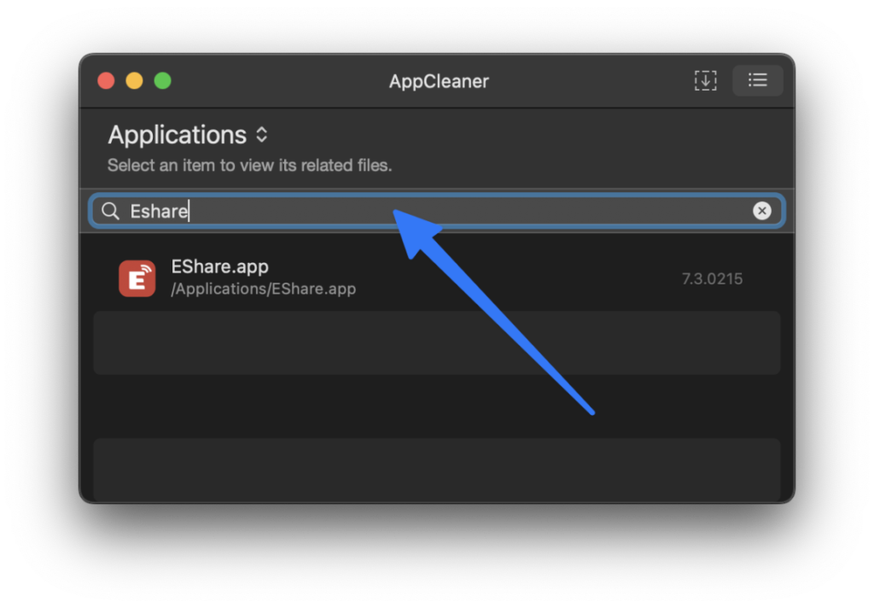This screenshot has width=874, height=608.
Task: Close the AppCleaner window
Action: coord(106,81)
